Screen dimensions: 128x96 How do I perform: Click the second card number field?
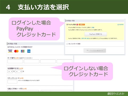coord(31,61)
